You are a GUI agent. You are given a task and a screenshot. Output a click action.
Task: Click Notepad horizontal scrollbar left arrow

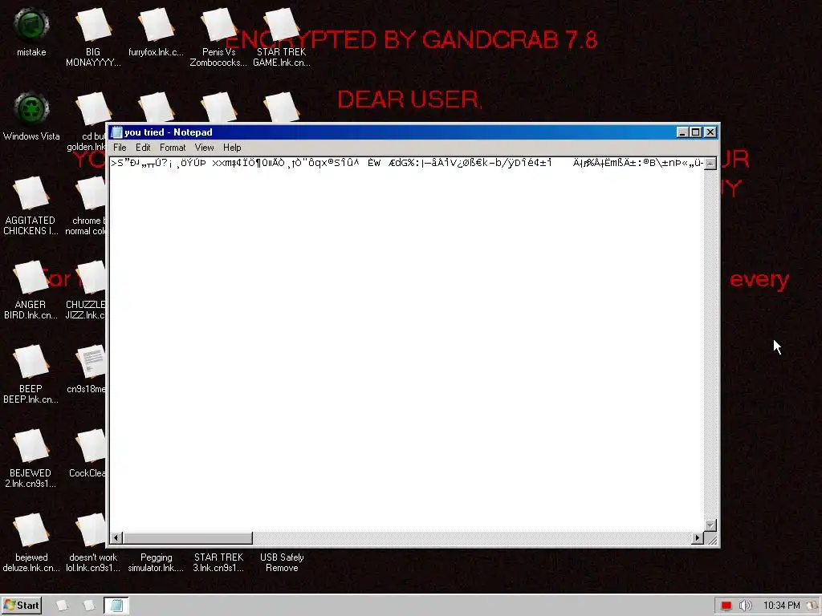(x=116, y=538)
